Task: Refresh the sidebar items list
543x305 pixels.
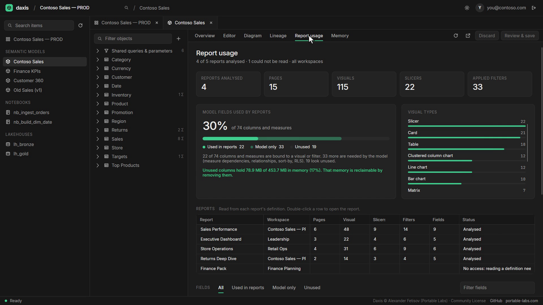Action: [x=80, y=25]
